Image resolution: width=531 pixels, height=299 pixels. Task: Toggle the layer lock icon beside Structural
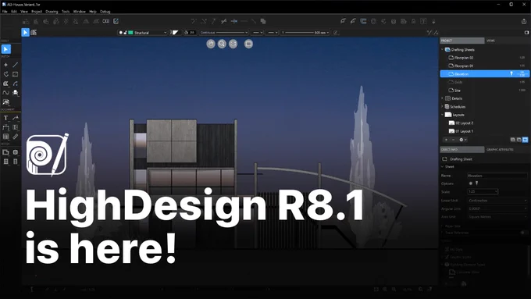(125, 33)
